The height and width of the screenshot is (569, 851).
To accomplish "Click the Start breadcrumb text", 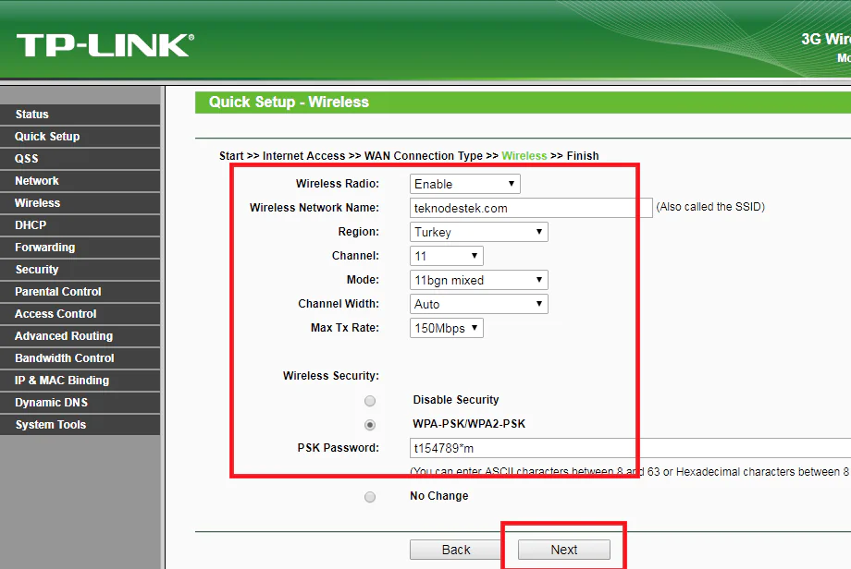I will 231,156.
